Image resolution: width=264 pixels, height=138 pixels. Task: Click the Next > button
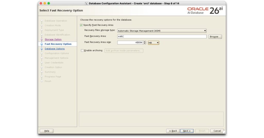tap(187, 131)
